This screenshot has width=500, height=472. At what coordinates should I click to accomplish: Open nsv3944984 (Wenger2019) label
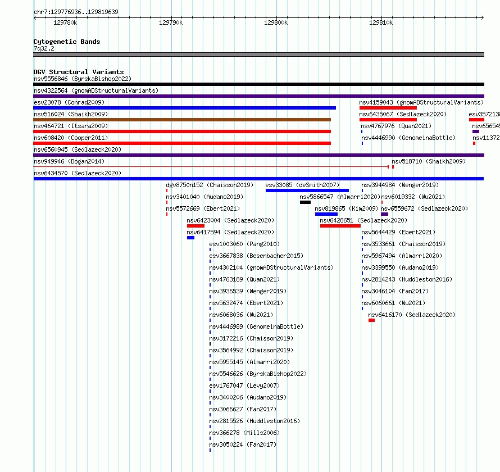[x=400, y=185]
